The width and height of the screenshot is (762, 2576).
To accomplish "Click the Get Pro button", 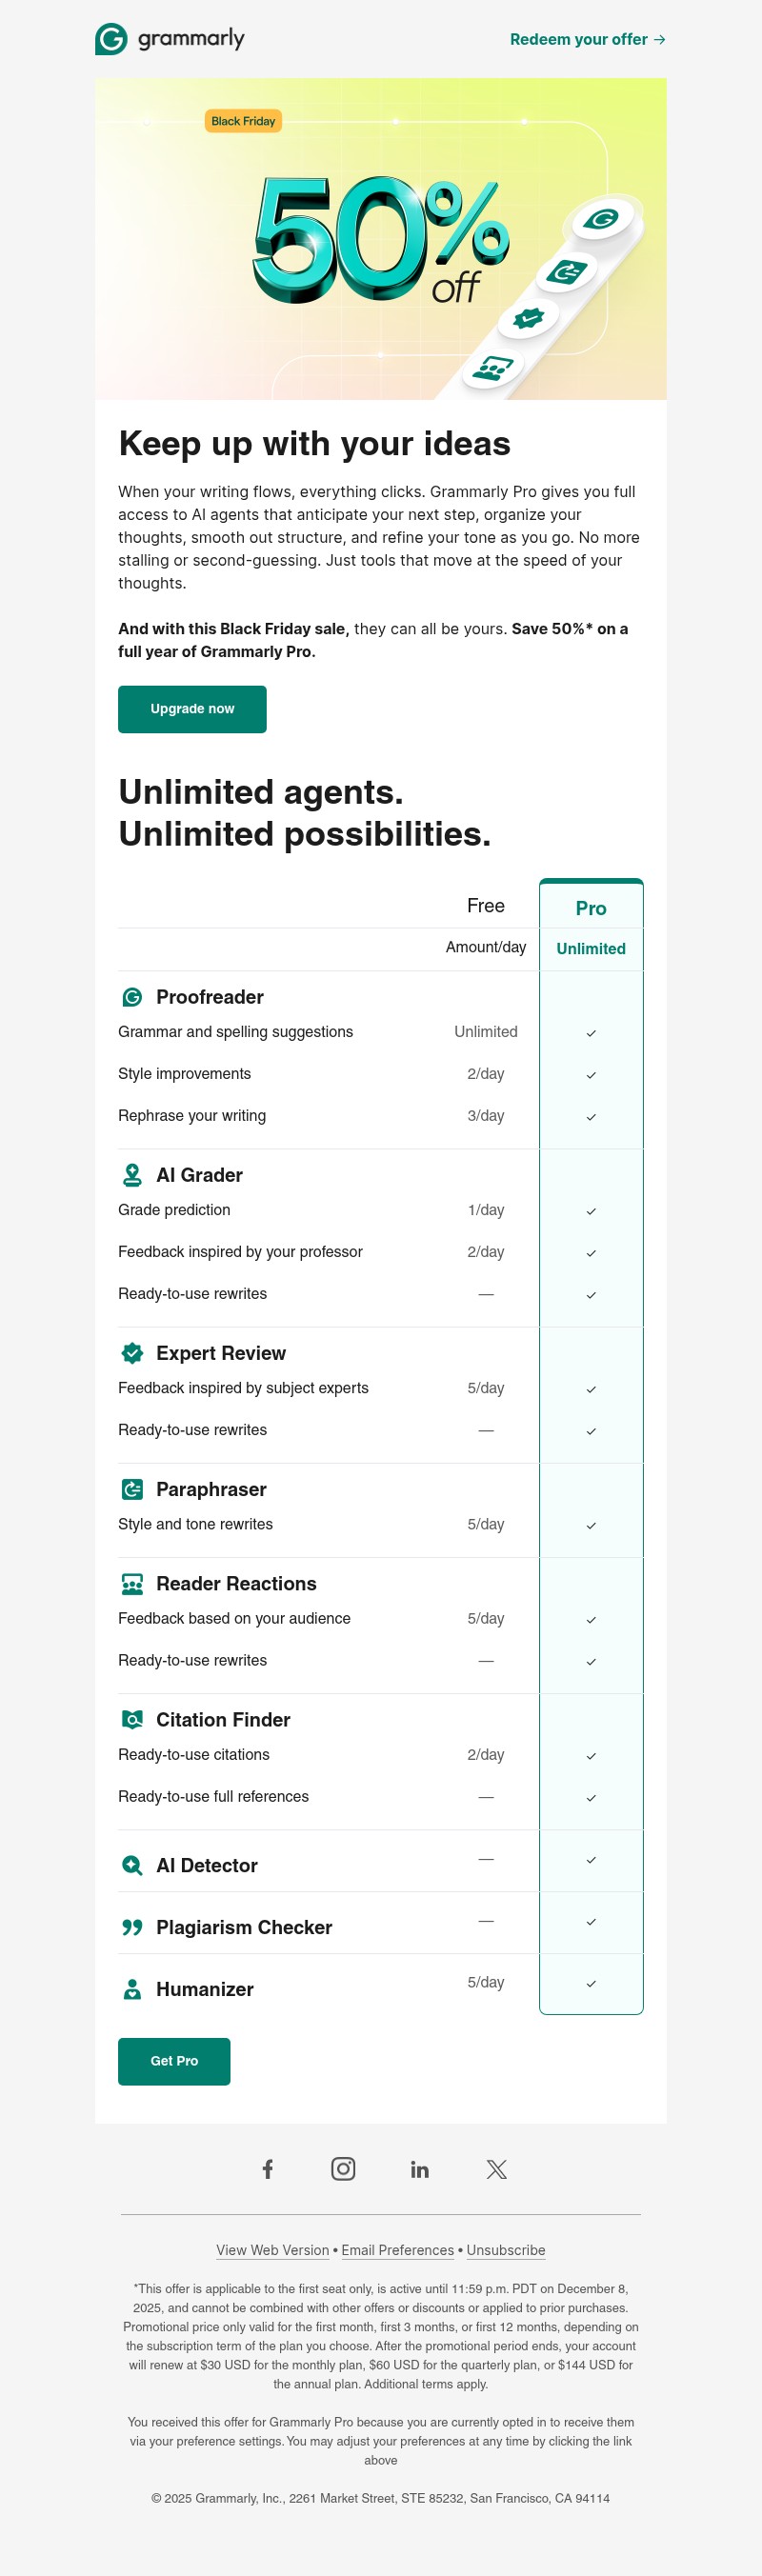I will tap(174, 2061).
